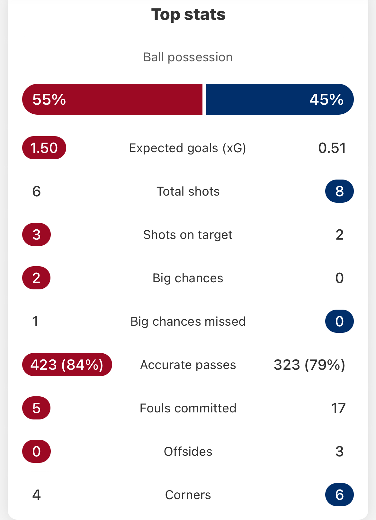The width and height of the screenshot is (376, 520).
Task: Tap the Big chances missed label
Action: (188, 322)
